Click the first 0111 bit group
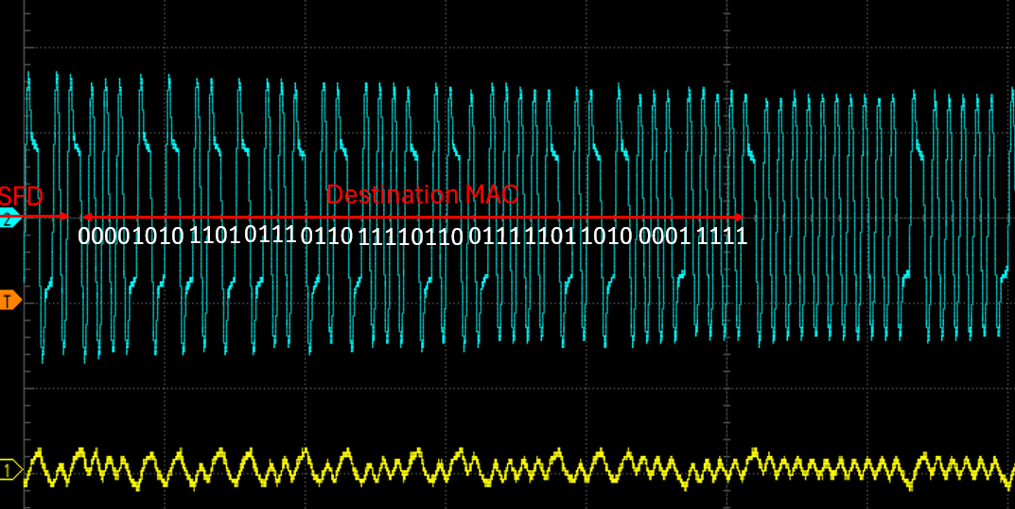This screenshot has height=509, width=1015. click(x=271, y=233)
